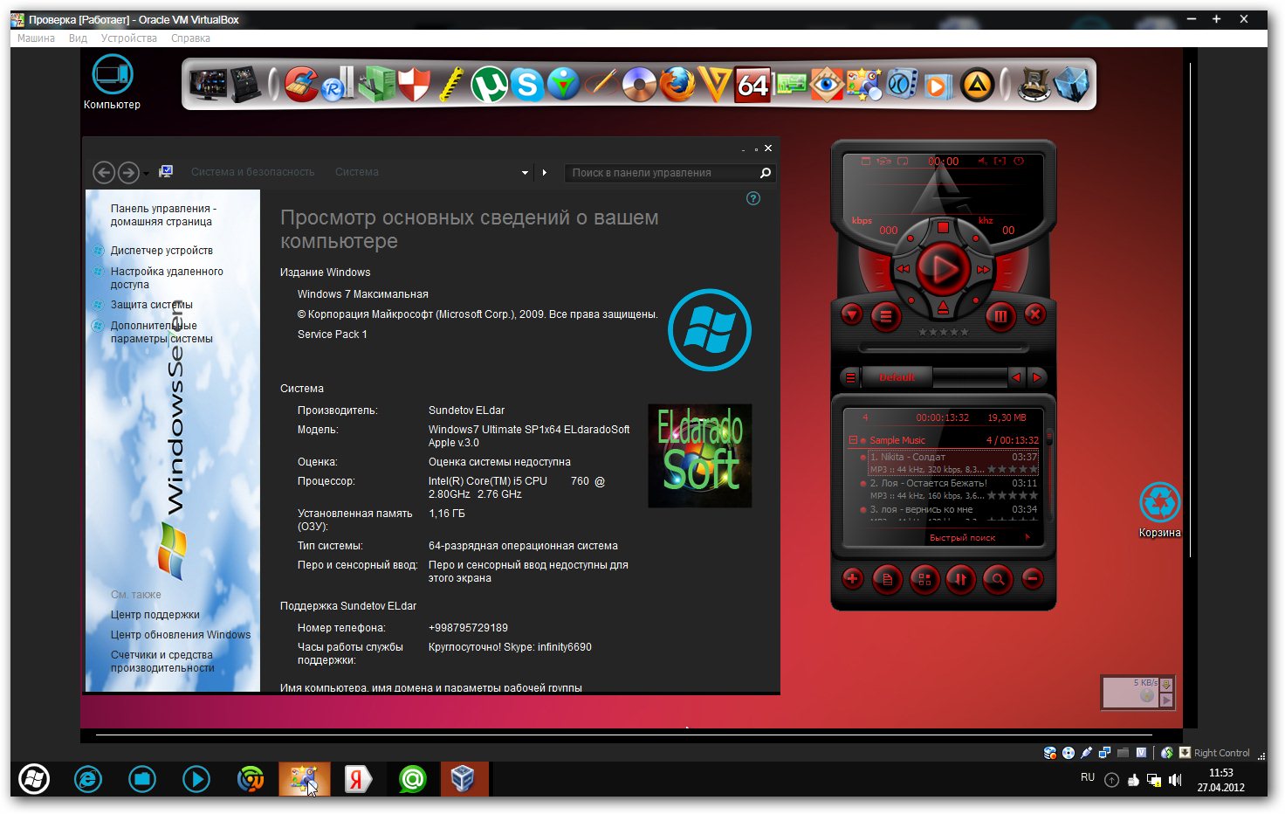Open Skype from the dock

pos(526,85)
